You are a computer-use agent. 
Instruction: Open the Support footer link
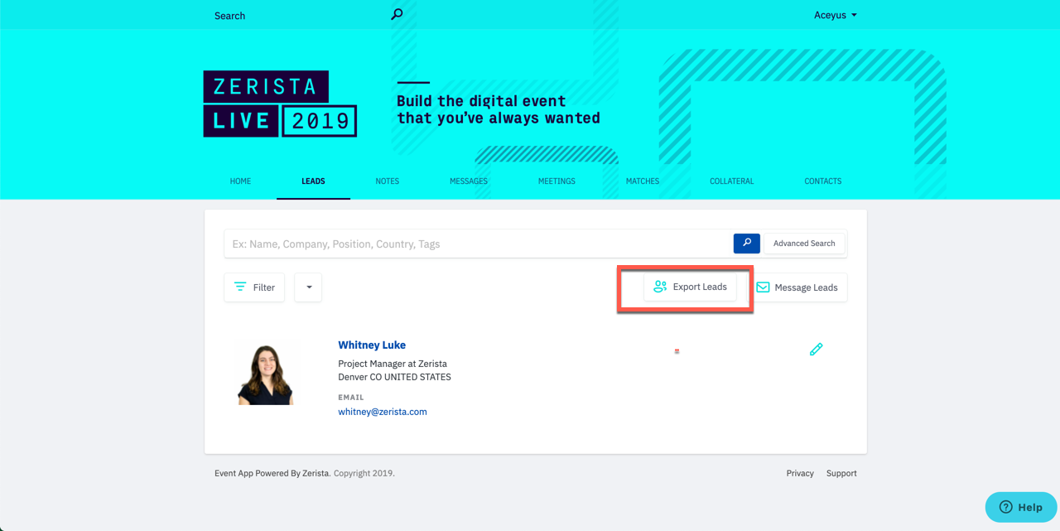[x=841, y=473]
